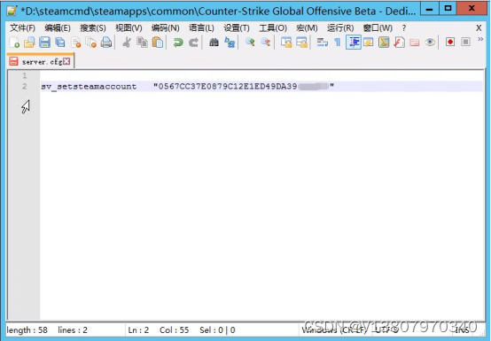Screen dimensions: 491x341
Task: Open Find with the binoculars icon
Action: click(x=214, y=42)
